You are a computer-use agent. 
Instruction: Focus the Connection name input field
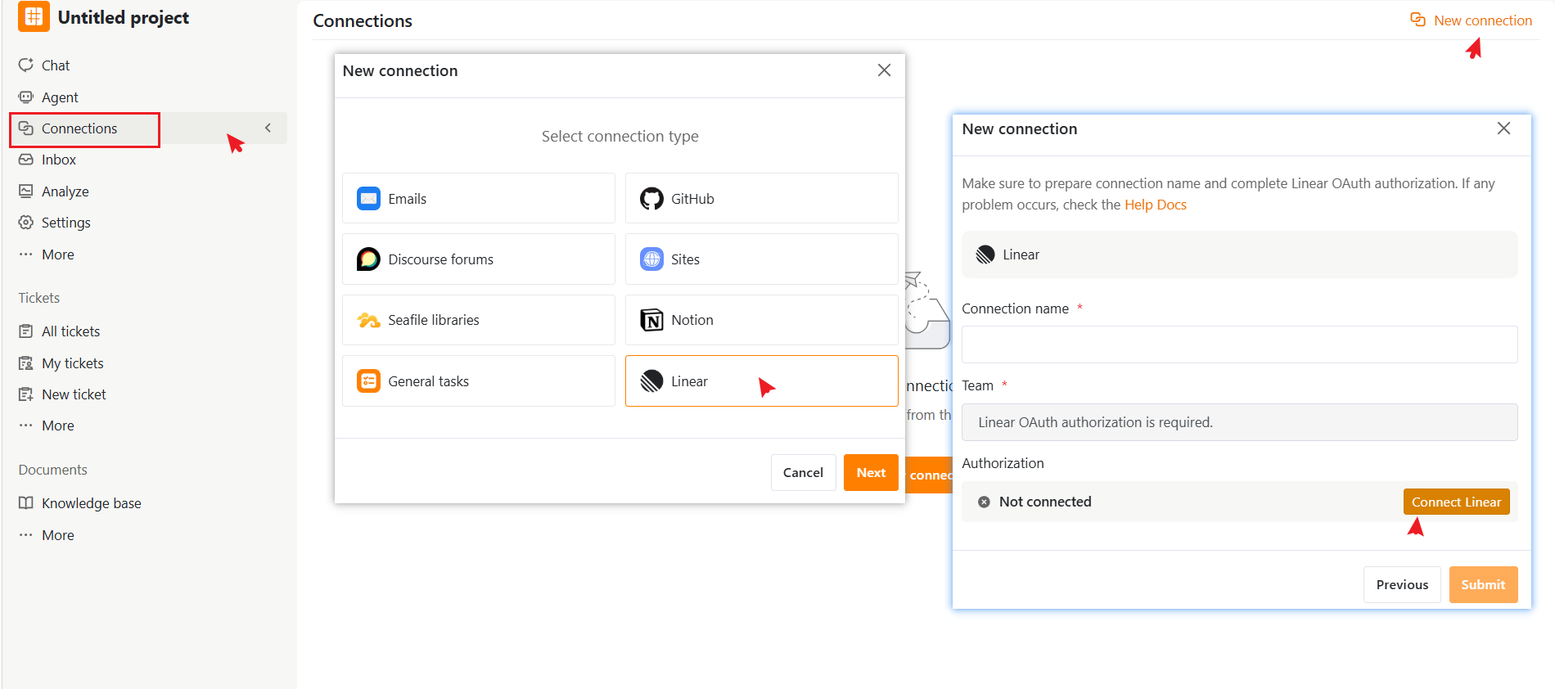tap(1239, 344)
